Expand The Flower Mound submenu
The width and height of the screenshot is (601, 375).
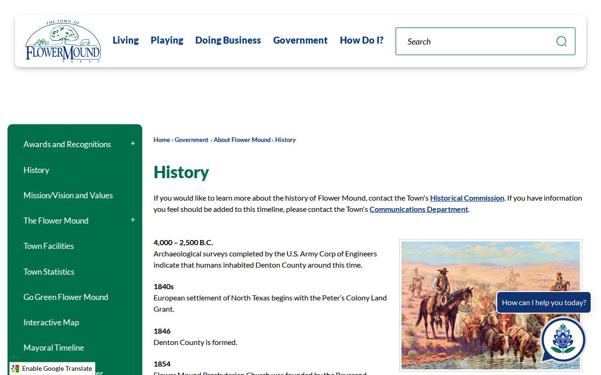point(133,220)
